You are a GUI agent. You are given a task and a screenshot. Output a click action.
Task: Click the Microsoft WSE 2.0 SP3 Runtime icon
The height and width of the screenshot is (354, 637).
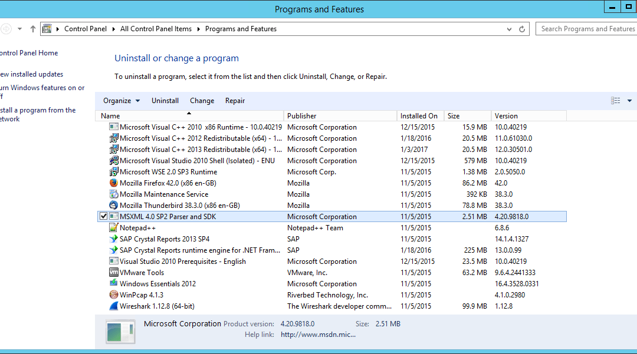click(114, 172)
